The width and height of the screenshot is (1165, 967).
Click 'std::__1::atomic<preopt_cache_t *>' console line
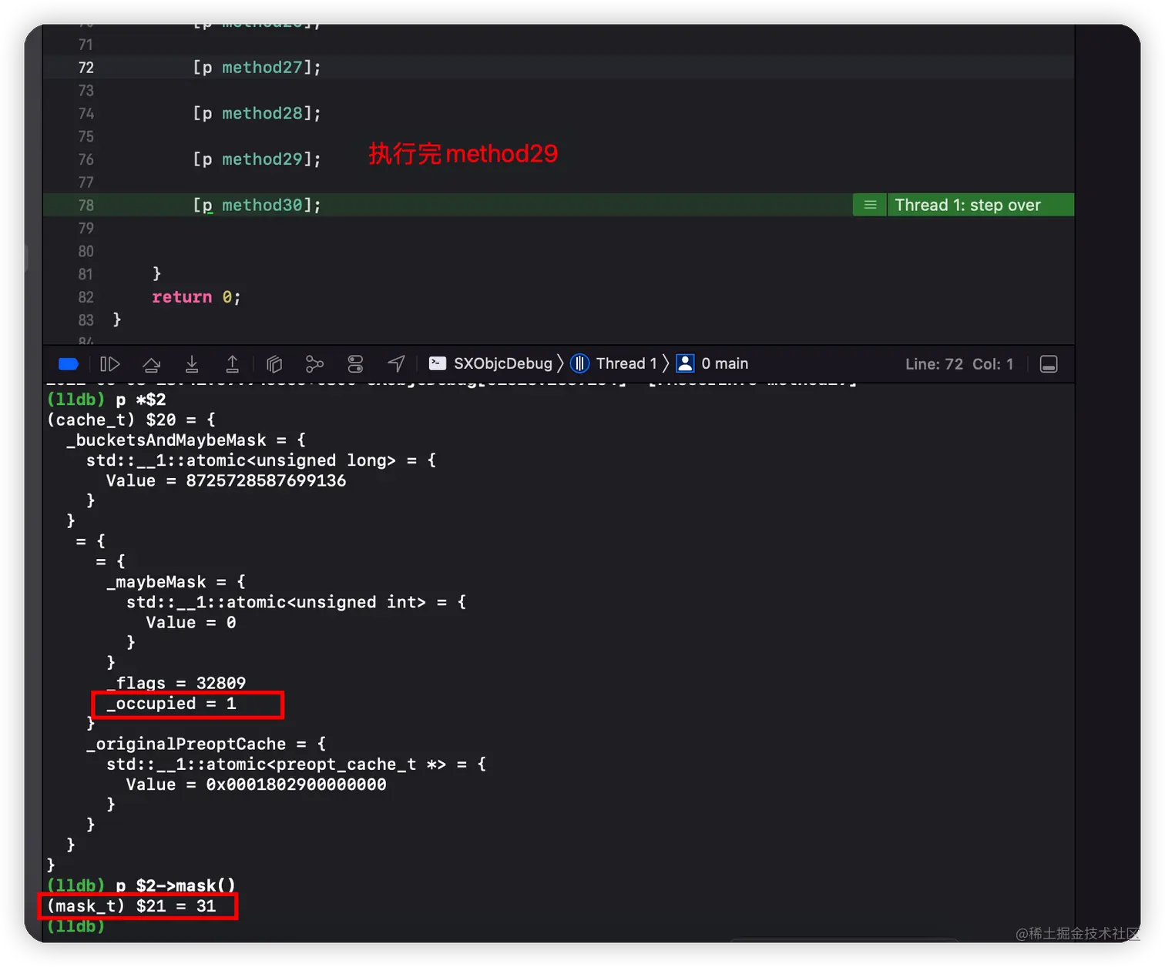297,764
